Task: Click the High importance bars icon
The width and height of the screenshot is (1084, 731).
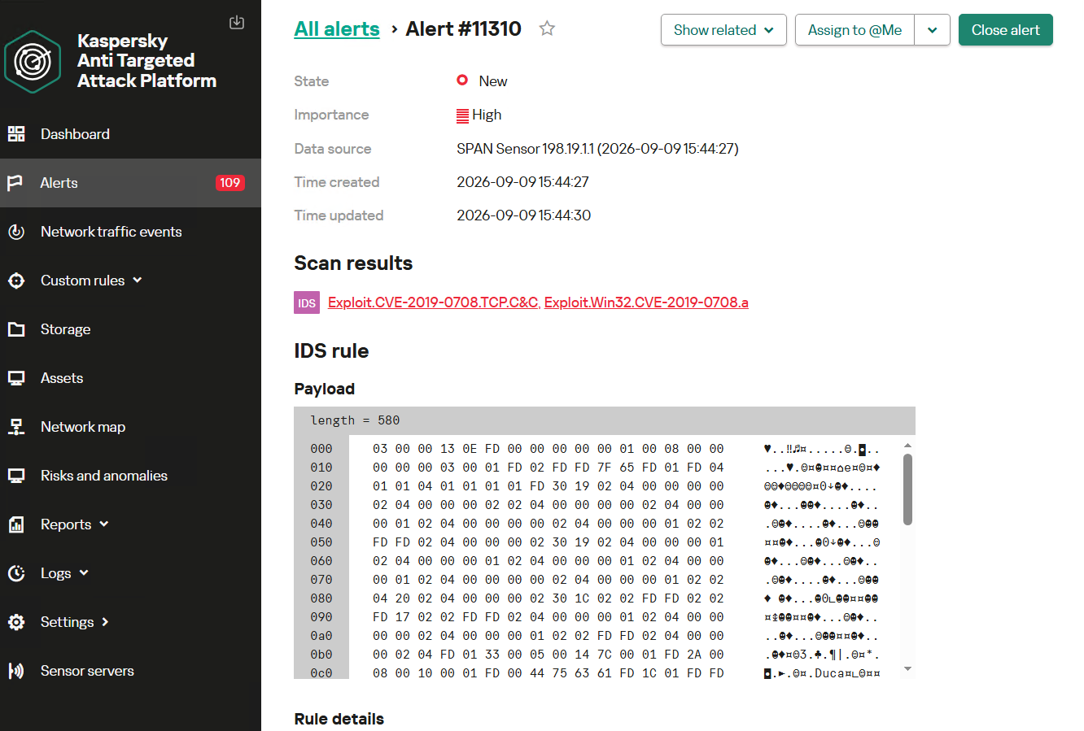Action: [462, 115]
